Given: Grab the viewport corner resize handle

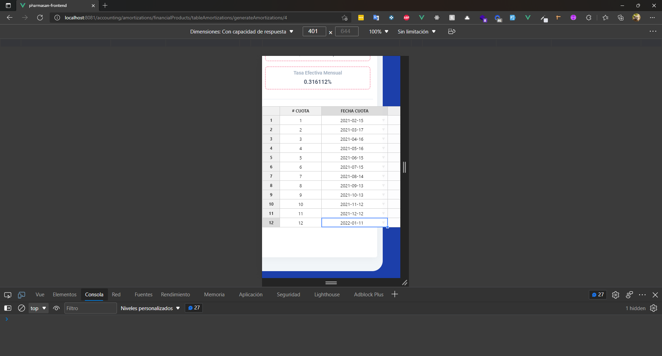Looking at the screenshot, I should pyautogui.click(x=405, y=283).
